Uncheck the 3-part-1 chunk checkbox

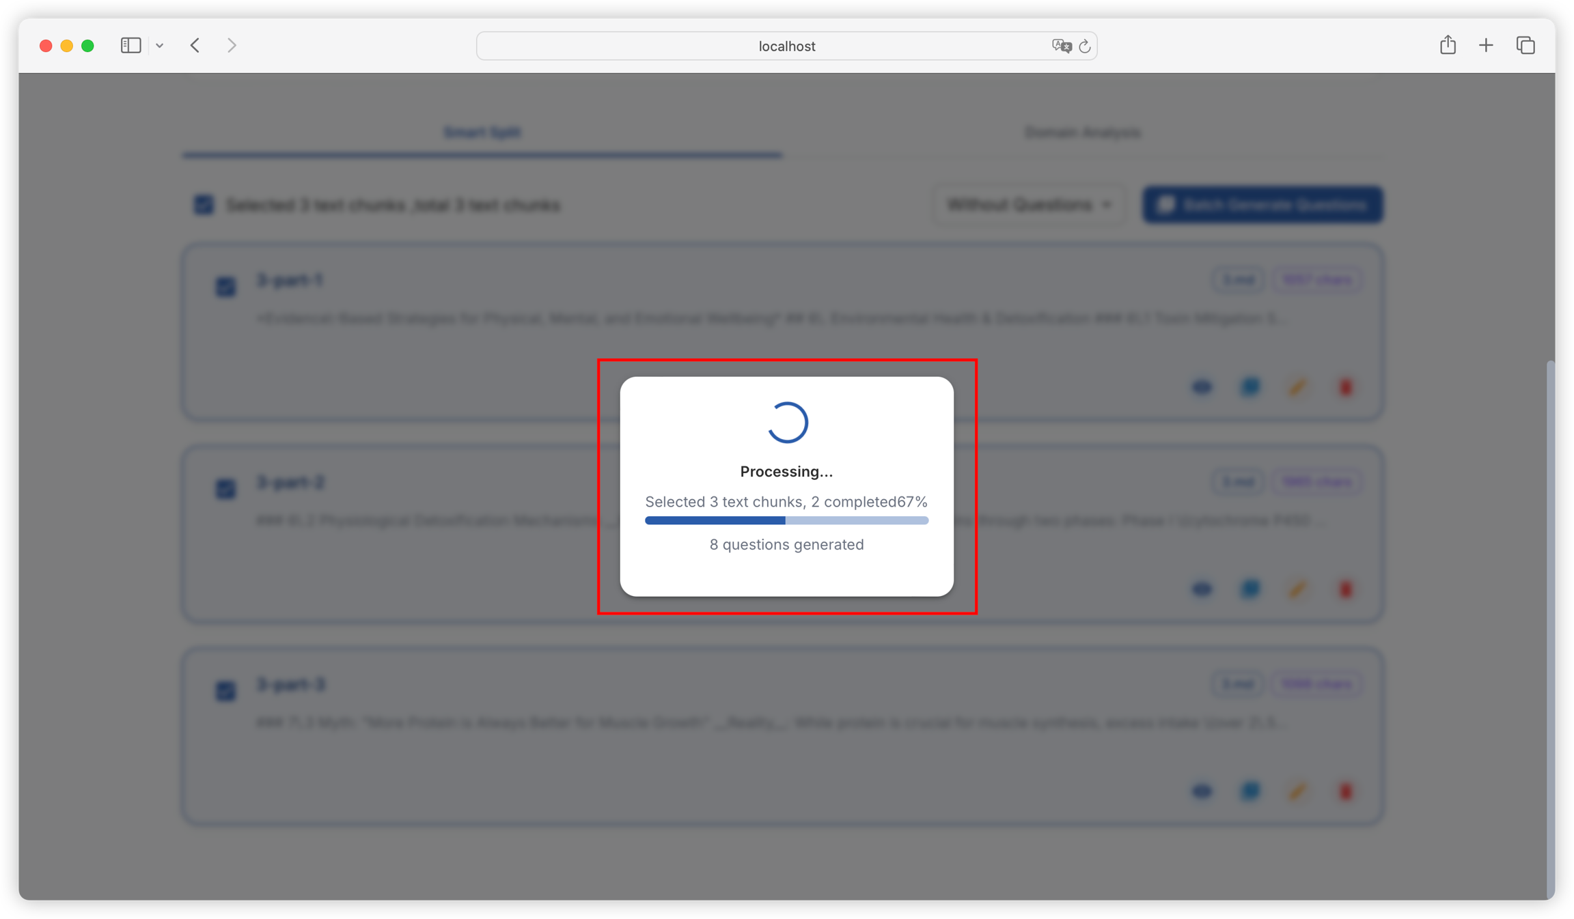(225, 286)
